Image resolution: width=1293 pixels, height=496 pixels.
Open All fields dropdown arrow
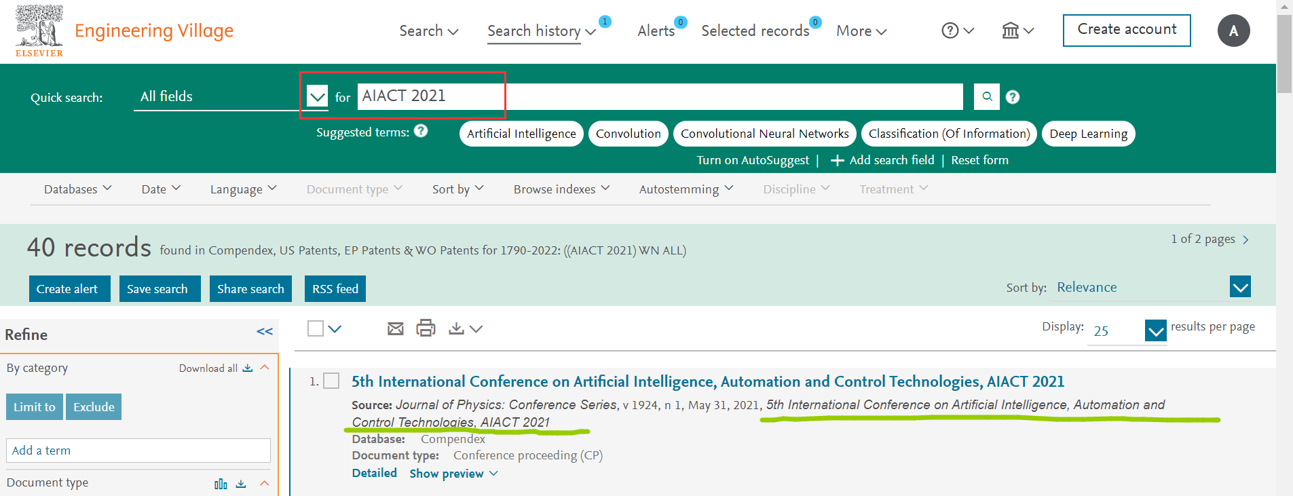coord(317,96)
